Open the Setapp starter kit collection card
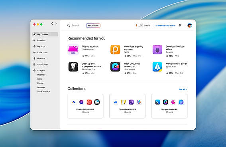The width and height of the screenshot is (226, 147). [169, 106]
